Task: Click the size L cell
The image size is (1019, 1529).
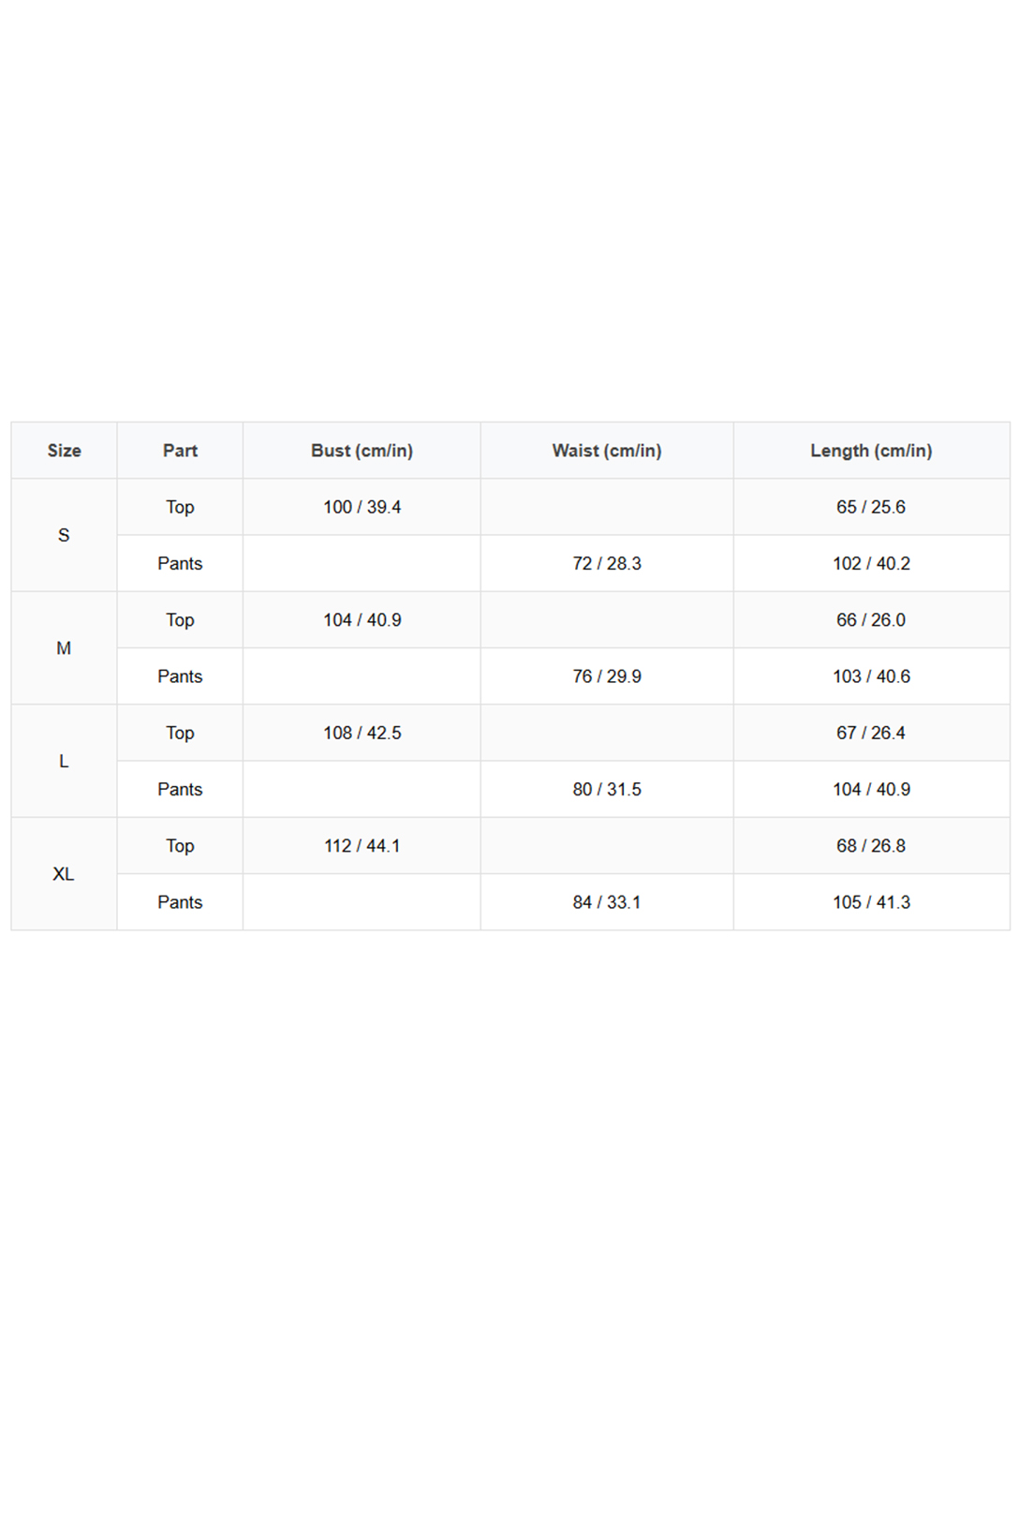Action: coord(64,761)
